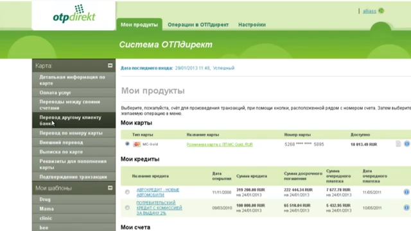Screen dimensions: 411x231
Task: Open Перевод по номеру карты
Action: coord(74,133)
